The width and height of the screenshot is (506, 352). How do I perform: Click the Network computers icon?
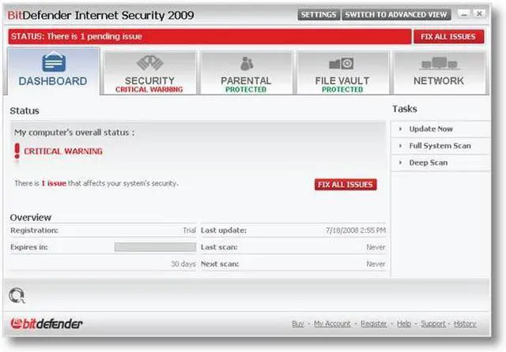point(439,63)
